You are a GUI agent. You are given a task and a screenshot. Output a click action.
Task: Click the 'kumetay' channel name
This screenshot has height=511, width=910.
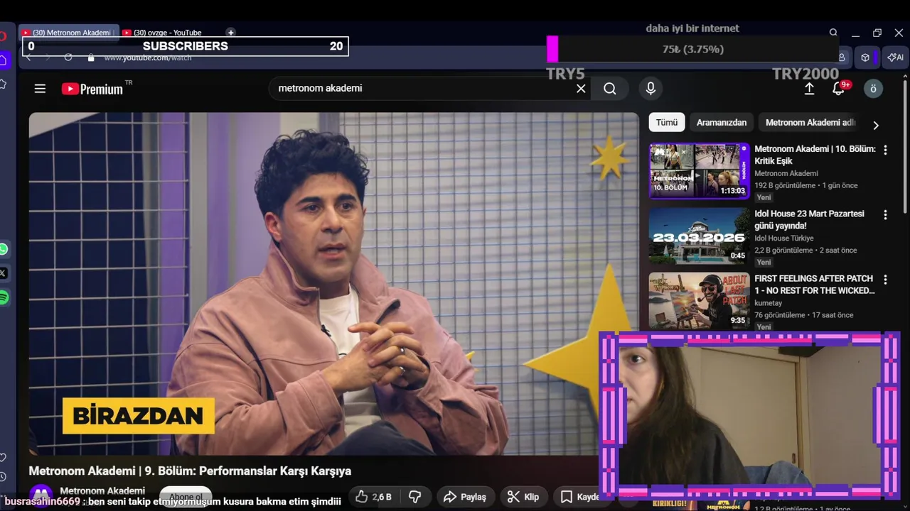pyautogui.click(x=768, y=303)
